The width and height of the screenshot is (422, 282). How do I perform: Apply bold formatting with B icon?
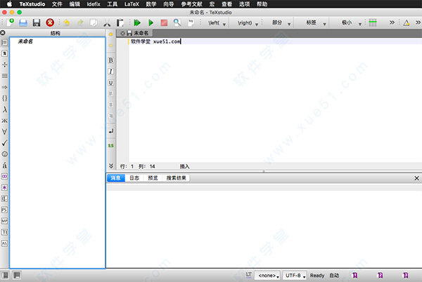coord(110,60)
